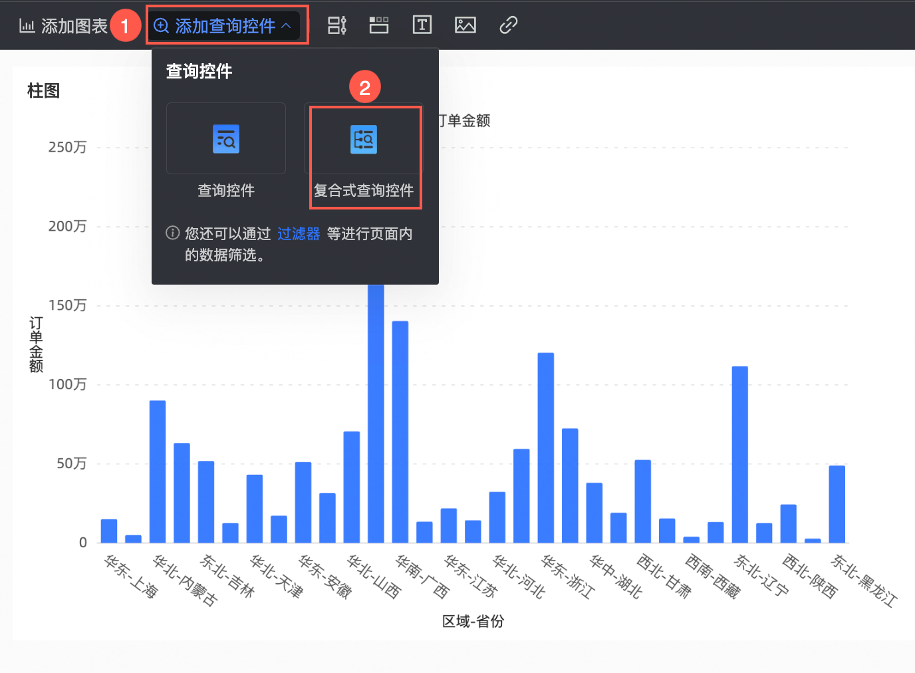Viewport: 915px width, 673px height.
Task: Collapse the 添加查询控件 dropdown
Action: 224,26
